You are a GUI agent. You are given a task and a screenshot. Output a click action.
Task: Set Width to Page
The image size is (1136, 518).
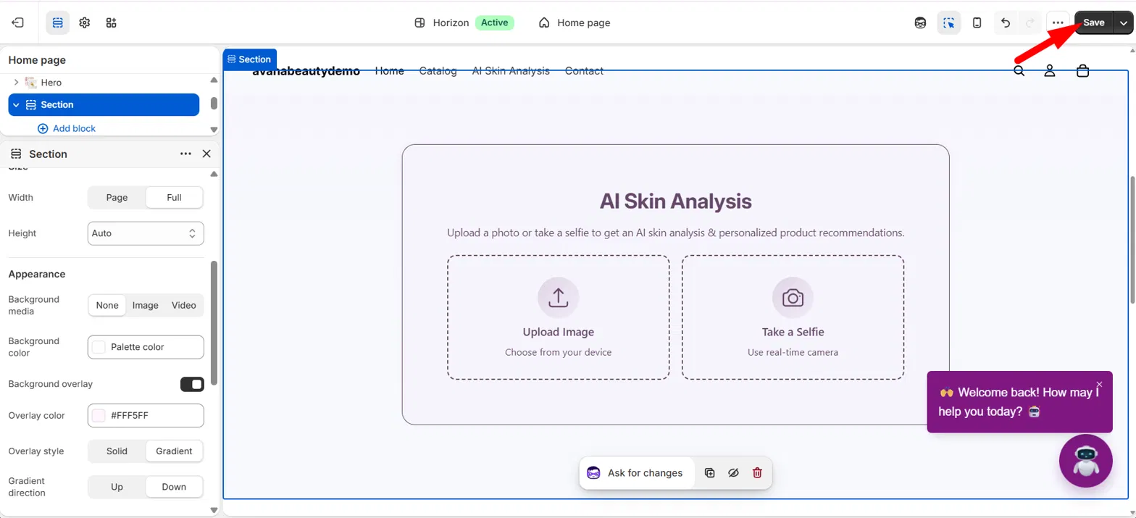pos(117,197)
